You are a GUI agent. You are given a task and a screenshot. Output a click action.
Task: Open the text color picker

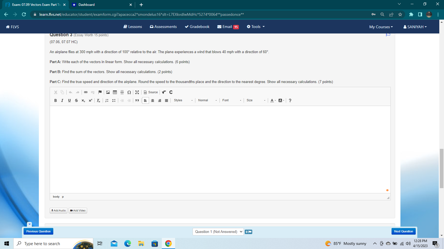(272, 100)
